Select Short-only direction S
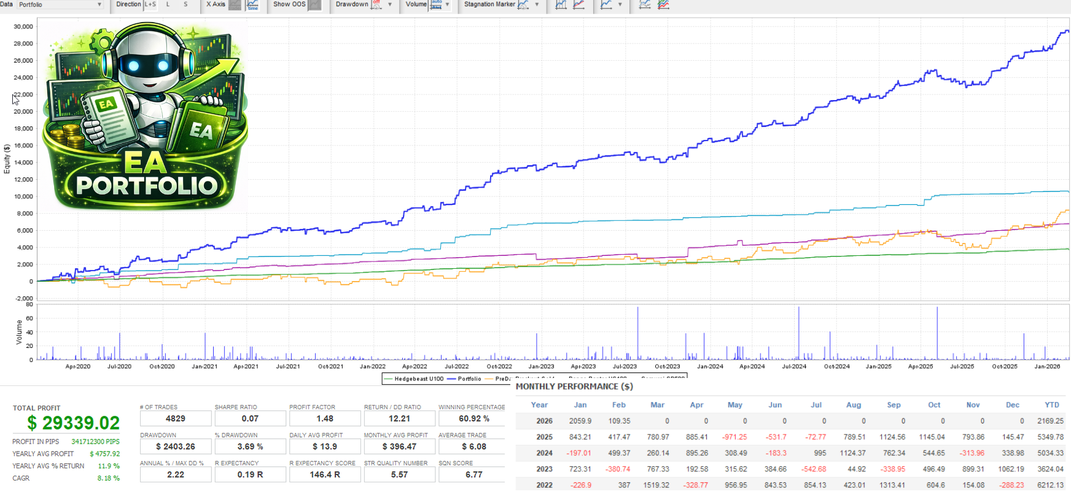 point(185,4)
